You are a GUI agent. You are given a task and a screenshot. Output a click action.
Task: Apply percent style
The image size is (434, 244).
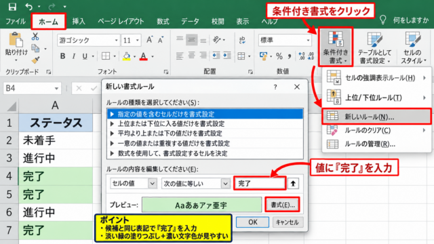[279, 56]
